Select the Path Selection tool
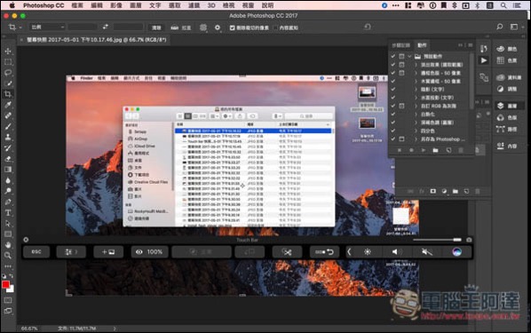Screen dimensions: 531x333 8,224
